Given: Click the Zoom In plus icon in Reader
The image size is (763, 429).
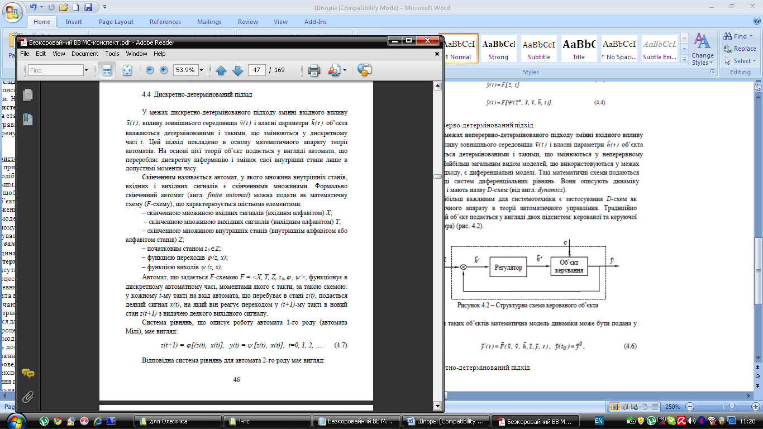Looking at the screenshot, I should point(164,70).
